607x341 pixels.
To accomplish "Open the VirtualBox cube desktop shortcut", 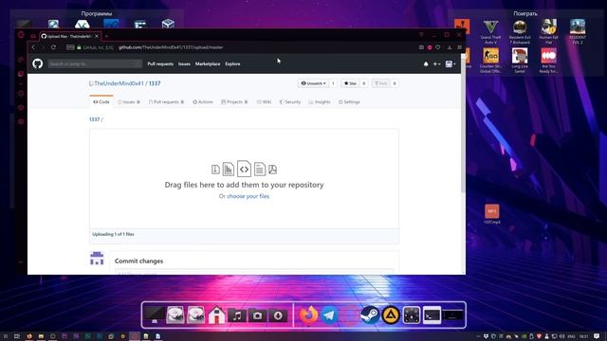I will click(168, 24).
